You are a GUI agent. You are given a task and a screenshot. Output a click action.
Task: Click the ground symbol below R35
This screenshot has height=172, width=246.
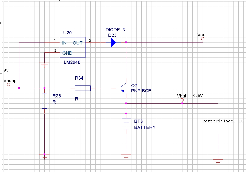(44, 156)
